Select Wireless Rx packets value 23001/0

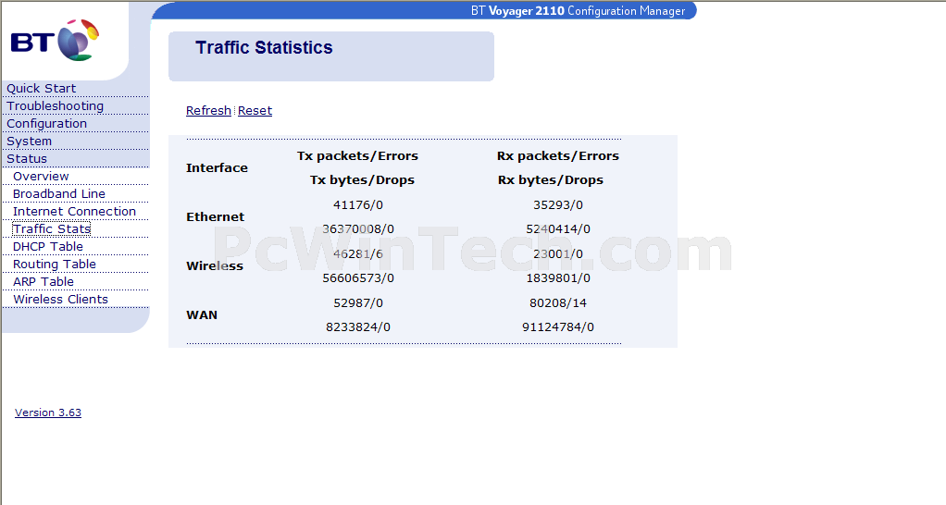558,253
